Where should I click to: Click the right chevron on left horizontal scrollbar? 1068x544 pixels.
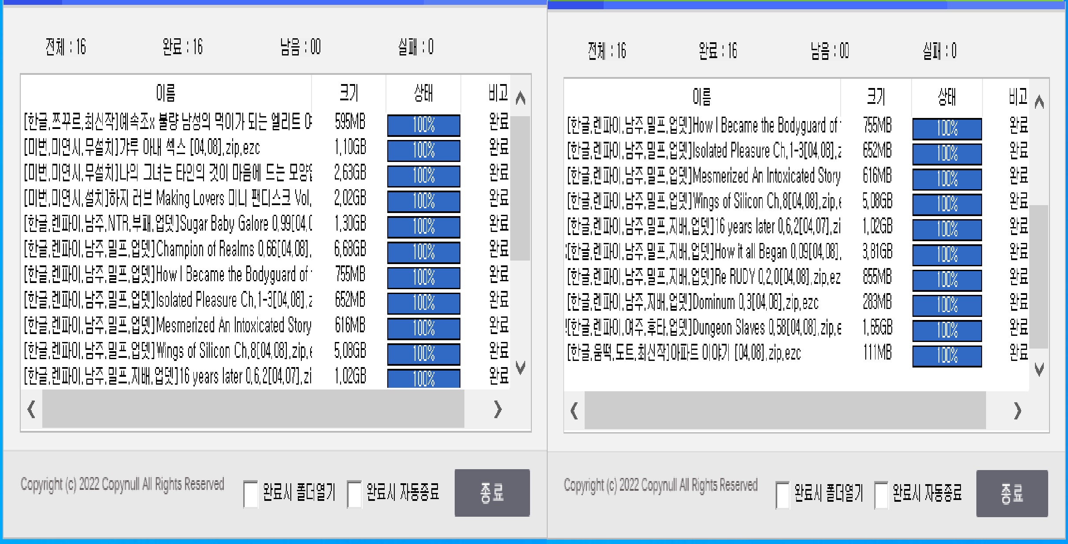point(498,410)
